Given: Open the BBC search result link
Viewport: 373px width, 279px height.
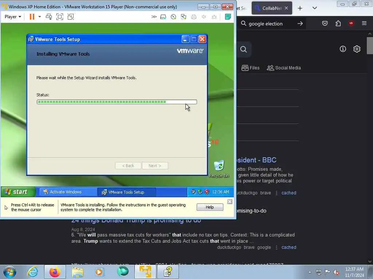Looking at the screenshot, I should coord(257,160).
